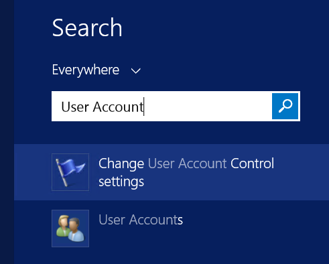Select the highlighted first result row
Screen dimensions: 329x264
pos(172,172)
